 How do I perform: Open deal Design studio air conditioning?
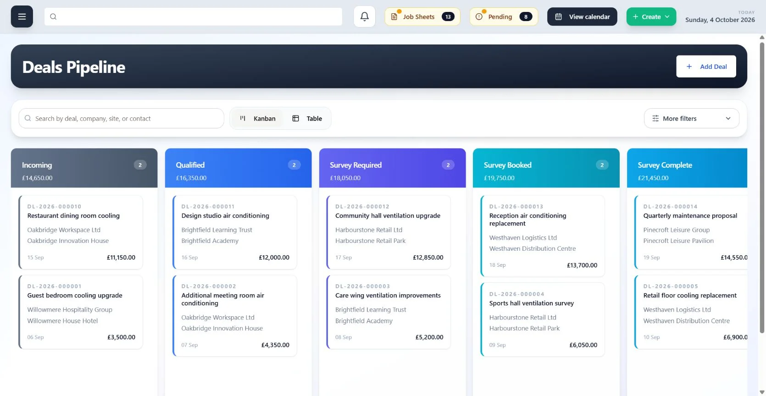(x=235, y=232)
